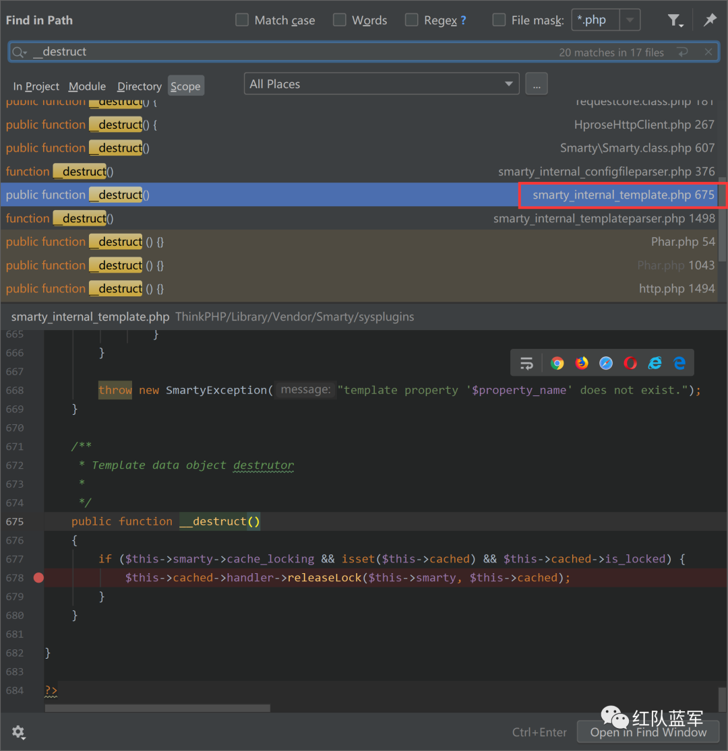
Task: Open preview in Internet Explorer
Action: (x=655, y=364)
